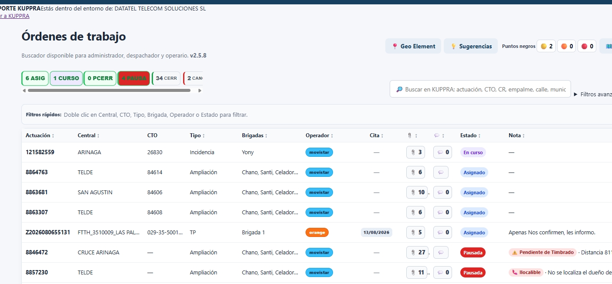612x284 pixels.
Task: Select the 34 CERR status tab
Action: click(166, 78)
